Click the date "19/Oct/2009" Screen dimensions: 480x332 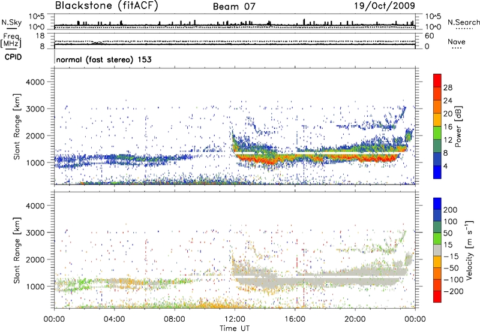[x=385, y=6]
